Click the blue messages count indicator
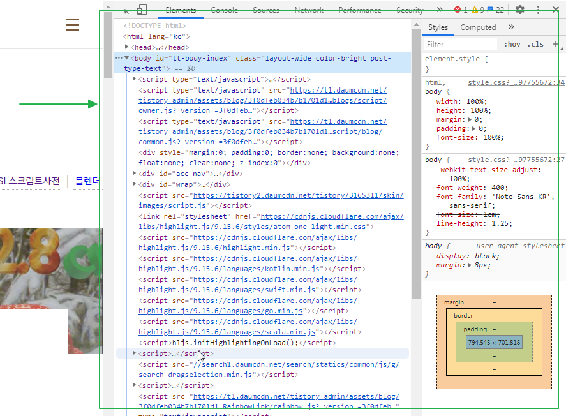The image size is (566, 416). (x=495, y=10)
